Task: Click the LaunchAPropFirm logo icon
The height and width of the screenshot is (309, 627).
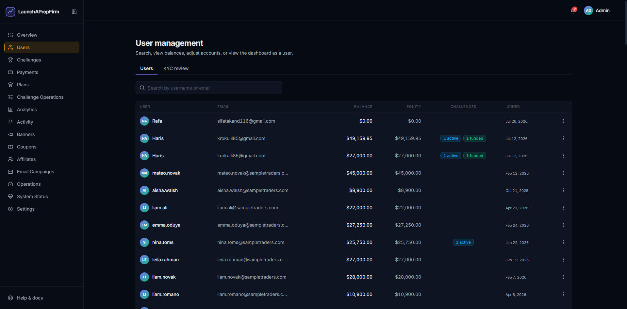Action: (x=10, y=12)
